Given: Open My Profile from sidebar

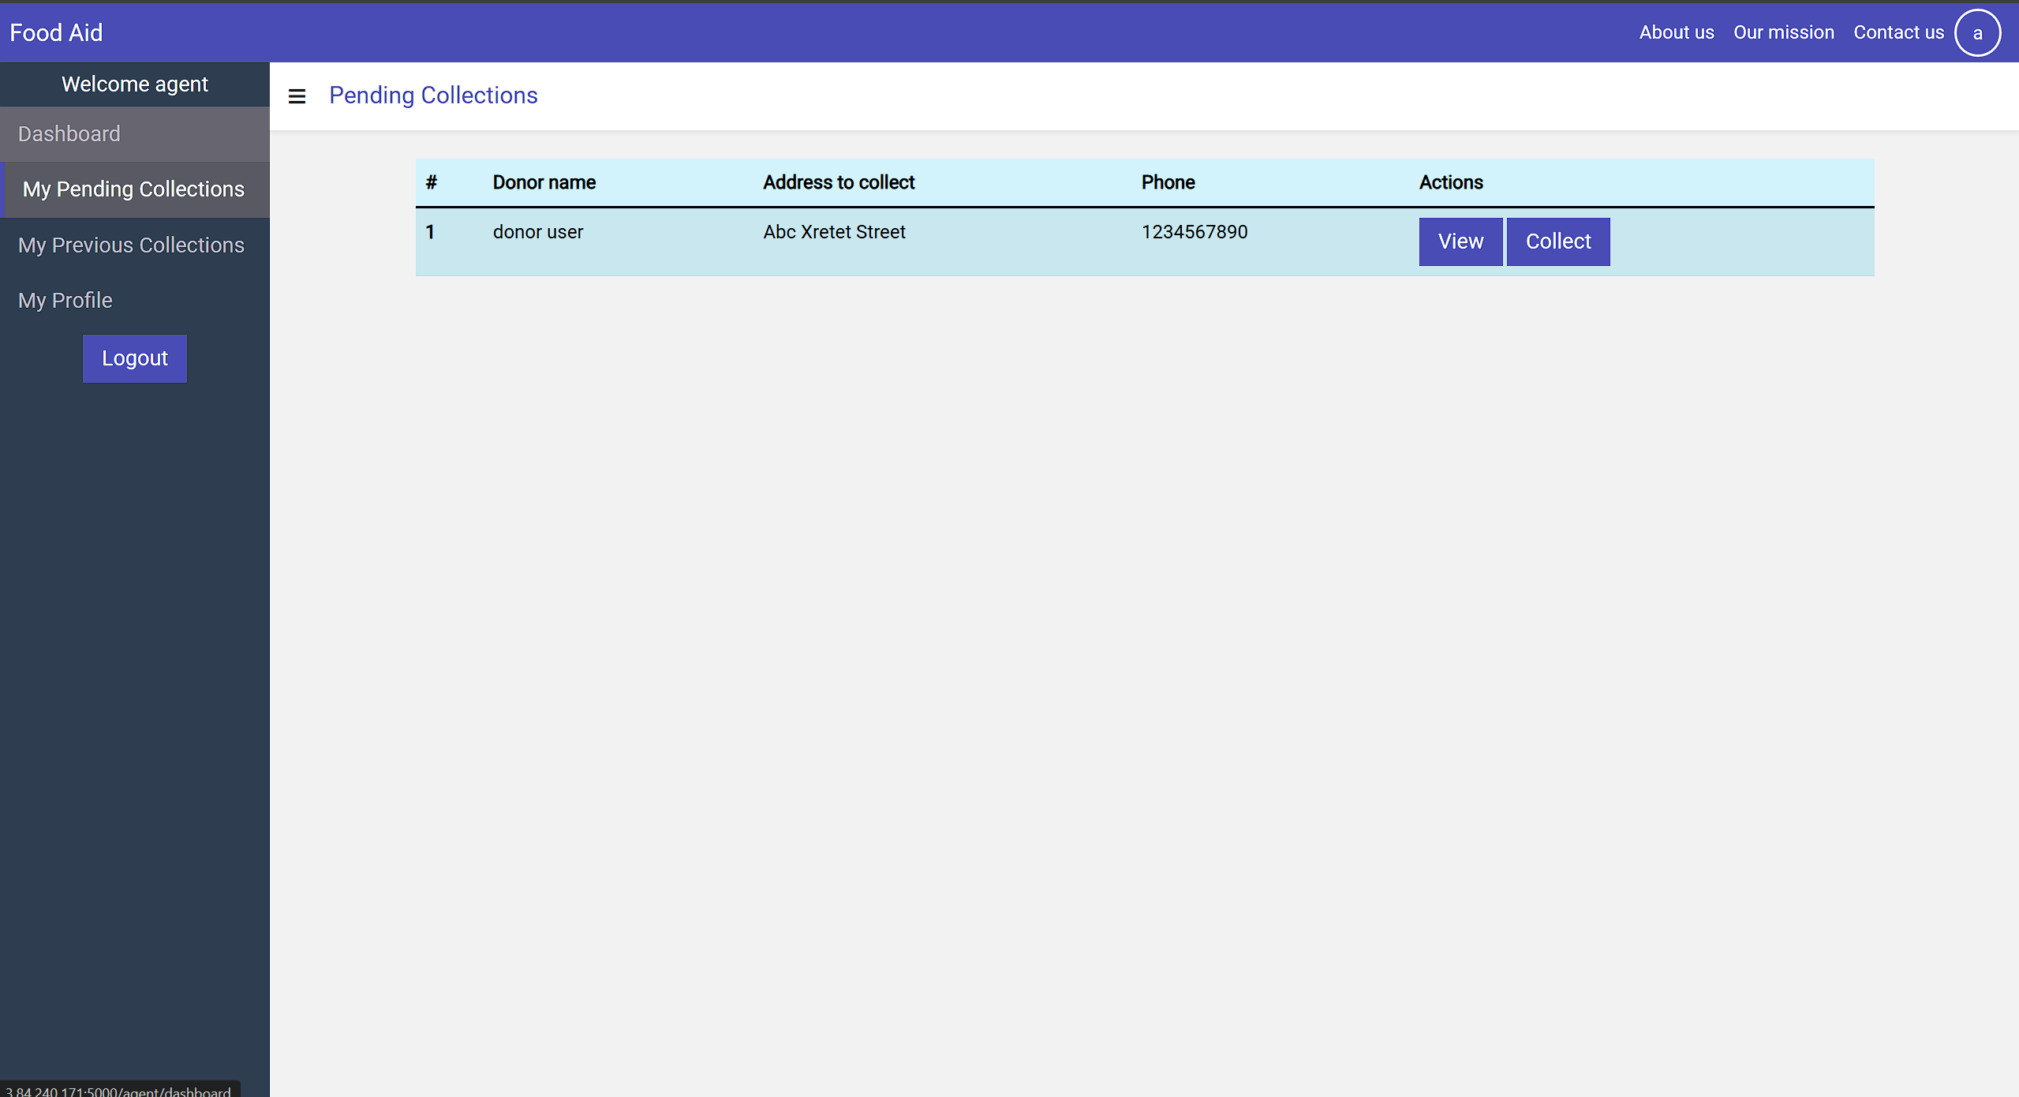Looking at the screenshot, I should pos(65,301).
